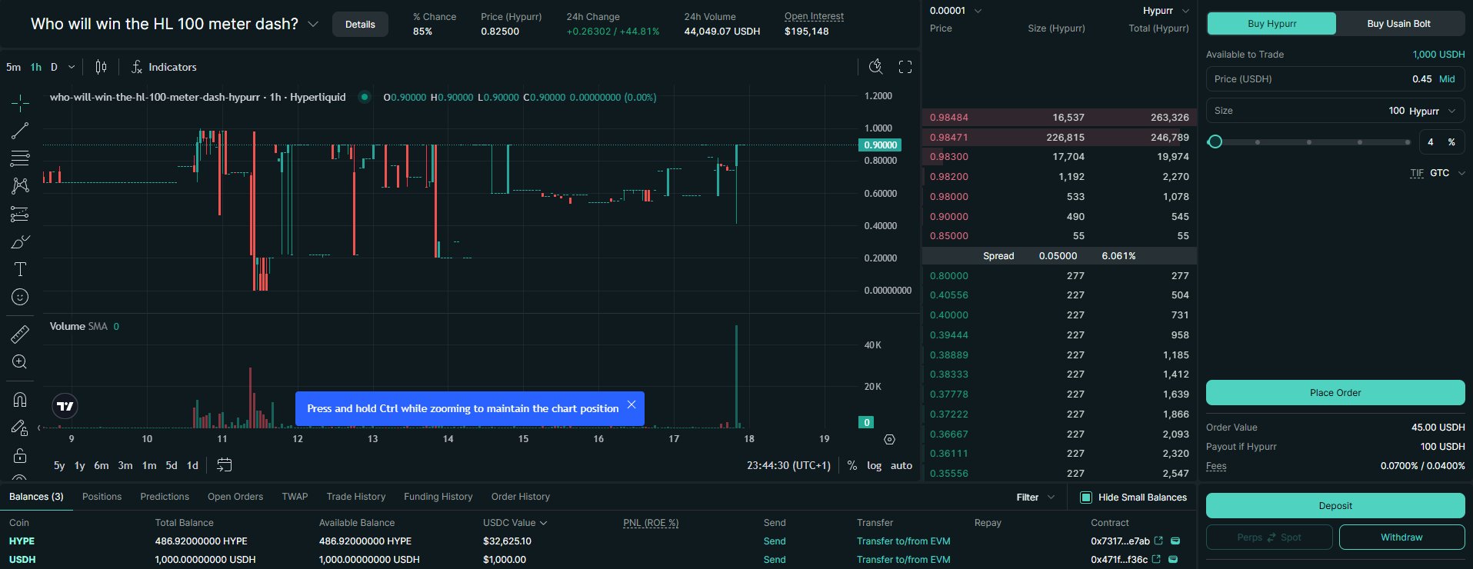Screen dimensions: 1473x569
Task: Switch to the Open Orders tab
Action: (235, 497)
